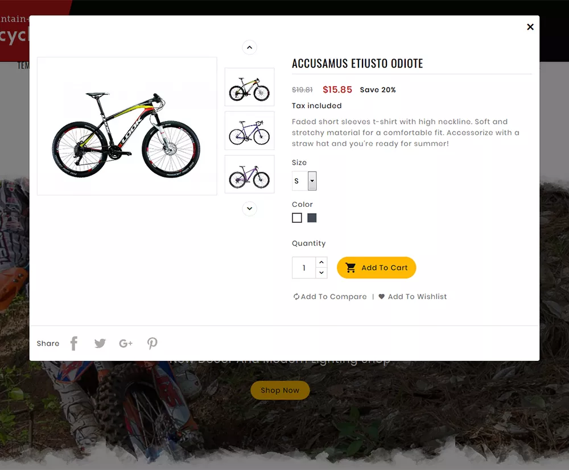Pin the product to Pinterest
The width and height of the screenshot is (569, 470).
[152, 343]
